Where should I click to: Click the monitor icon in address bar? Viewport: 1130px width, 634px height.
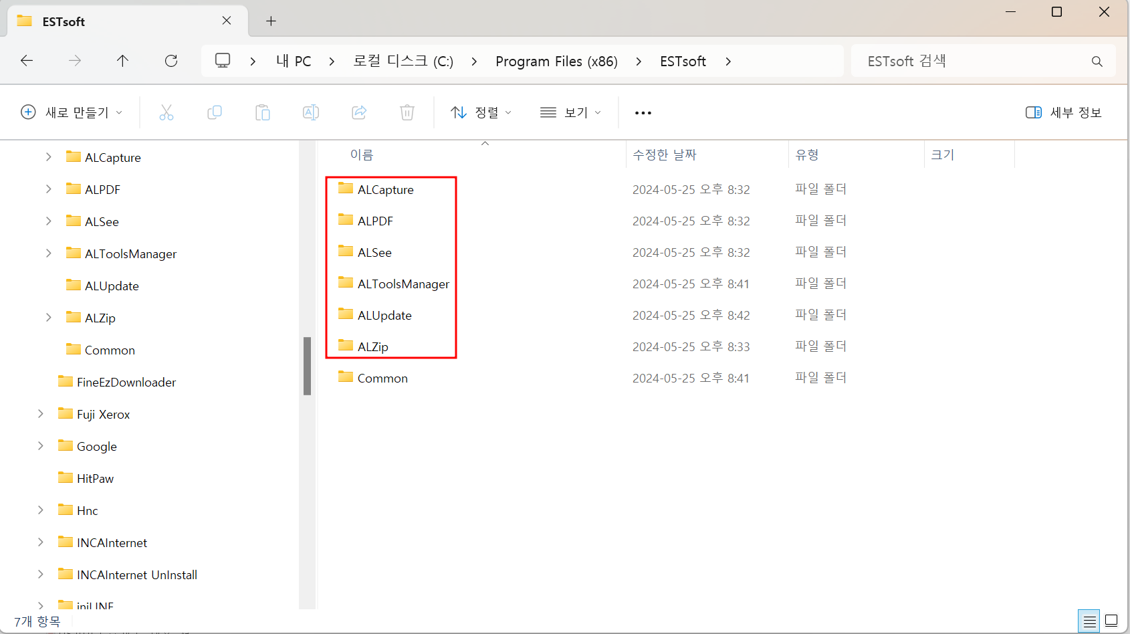(x=223, y=61)
